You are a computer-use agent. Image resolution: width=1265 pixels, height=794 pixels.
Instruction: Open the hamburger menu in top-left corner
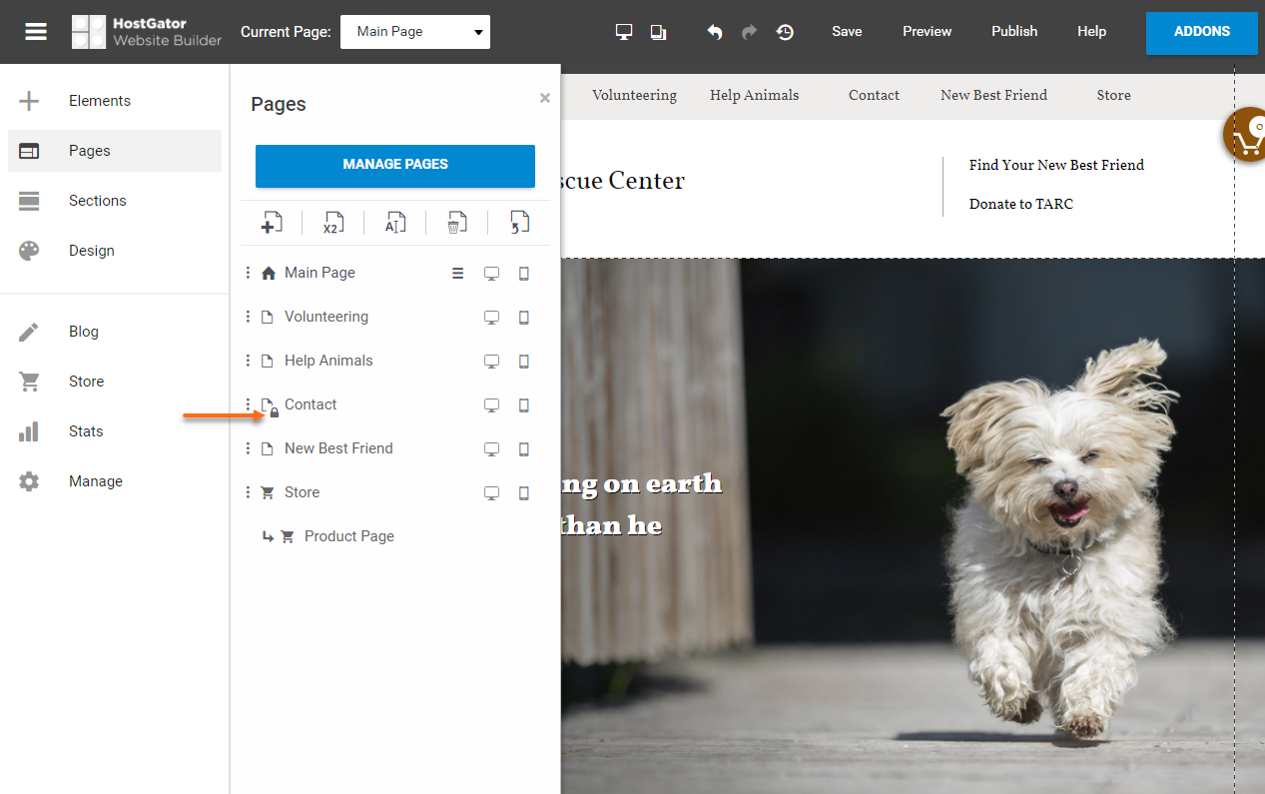[36, 32]
